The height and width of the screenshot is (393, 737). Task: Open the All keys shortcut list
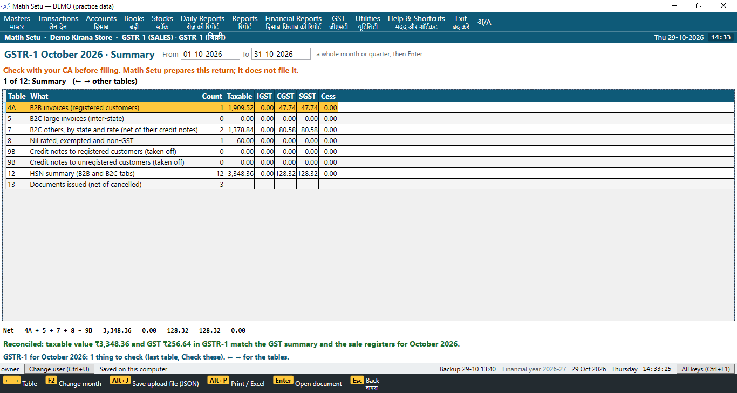(706, 369)
